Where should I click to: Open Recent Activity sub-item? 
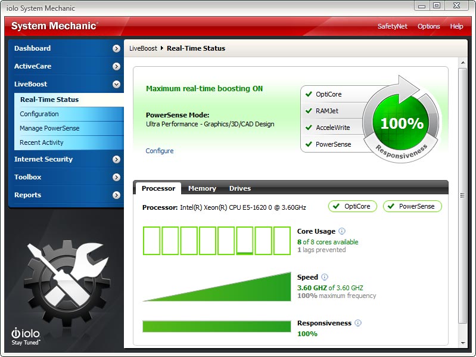click(69, 142)
